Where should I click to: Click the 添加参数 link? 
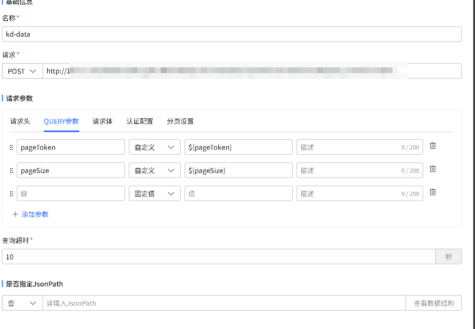[35, 214]
